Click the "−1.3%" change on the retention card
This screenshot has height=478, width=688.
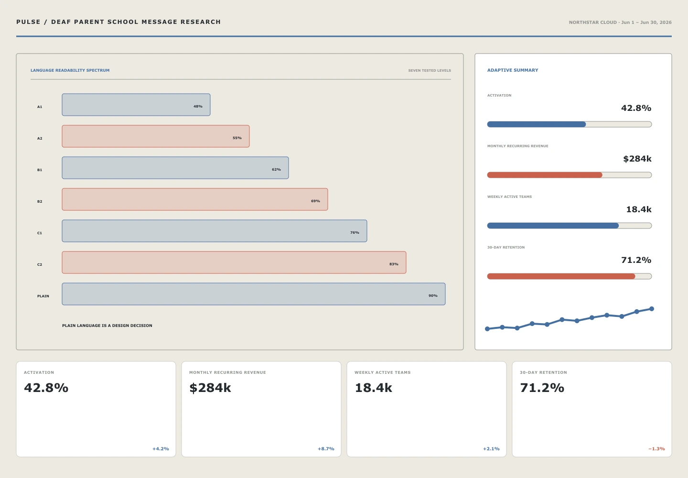click(x=656, y=449)
